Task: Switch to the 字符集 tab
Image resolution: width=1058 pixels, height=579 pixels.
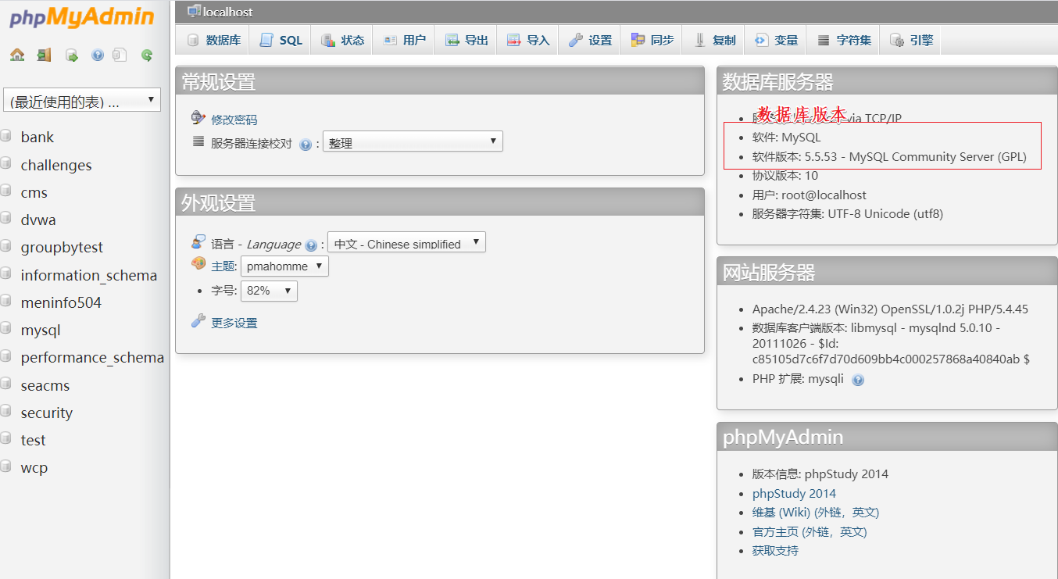Action: click(x=844, y=40)
